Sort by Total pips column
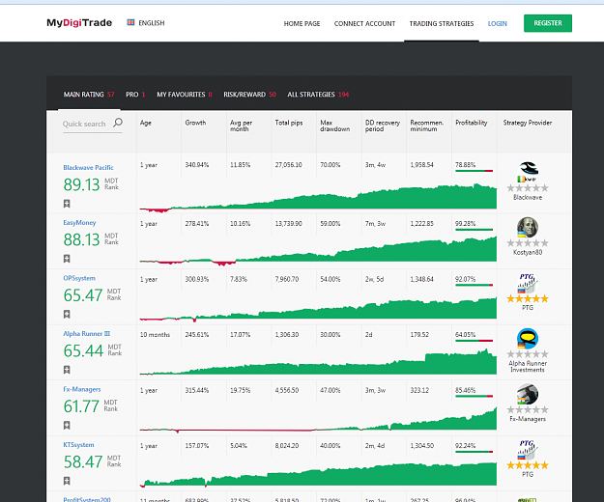 289,123
